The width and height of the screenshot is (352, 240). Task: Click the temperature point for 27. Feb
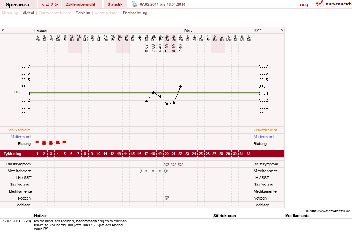point(174,103)
